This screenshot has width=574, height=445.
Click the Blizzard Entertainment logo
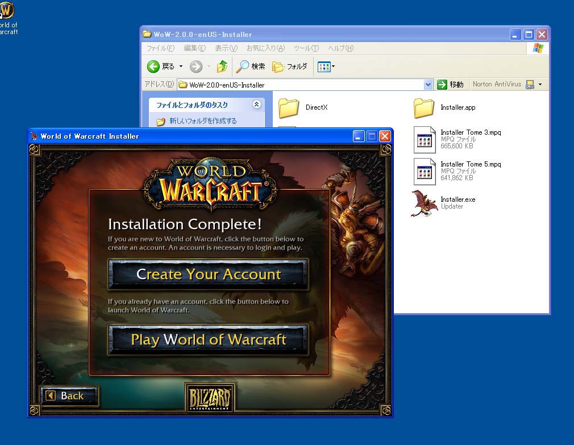coord(210,398)
